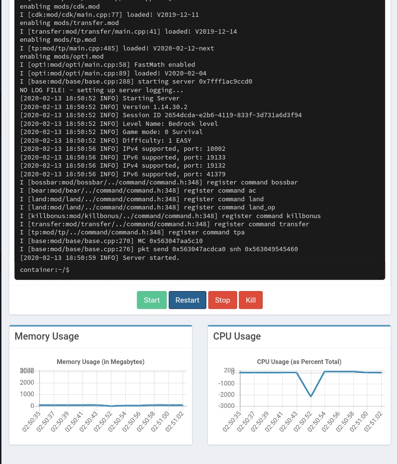Click the CPU Usage panel heading
The image size is (398, 464).
pos(237,336)
